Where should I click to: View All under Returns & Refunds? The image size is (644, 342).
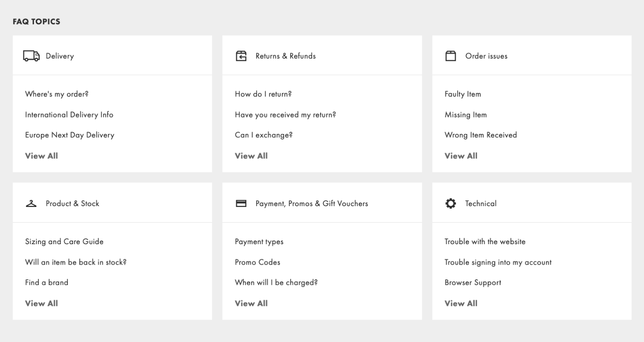coord(251,156)
